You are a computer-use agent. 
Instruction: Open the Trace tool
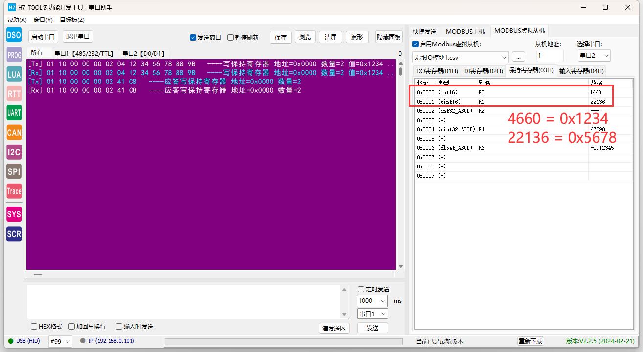point(14,191)
